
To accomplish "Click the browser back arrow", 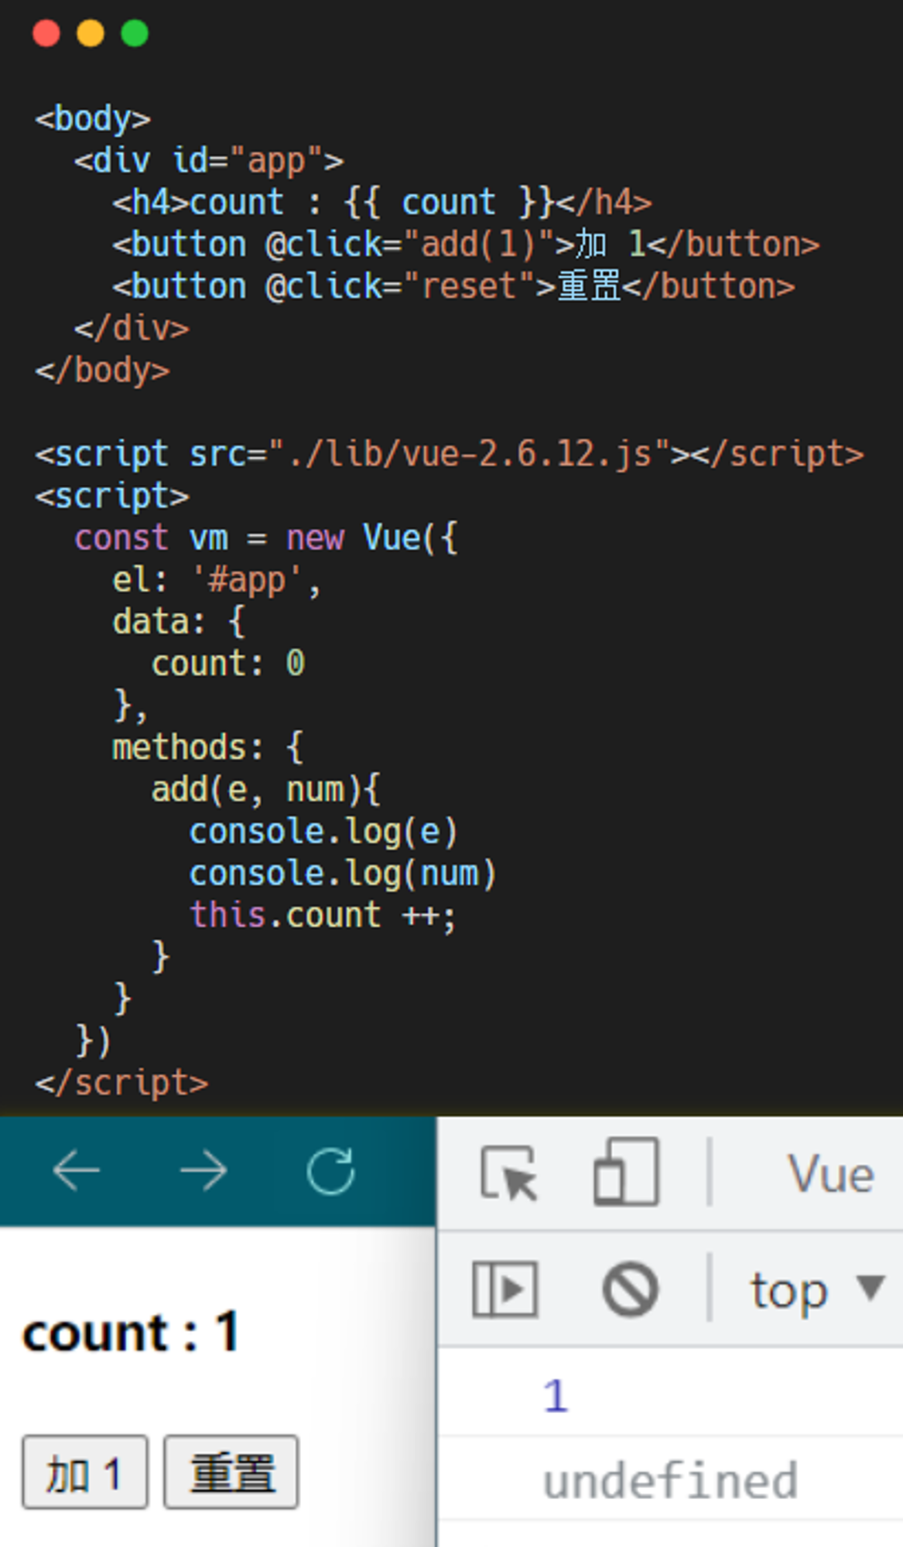I will pyautogui.click(x=76, y=1171).
